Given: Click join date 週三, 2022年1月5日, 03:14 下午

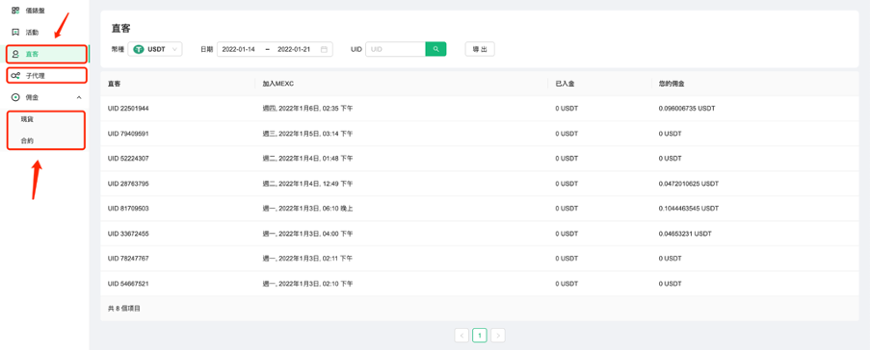Looking at the screenshot, I should [307, 134].
